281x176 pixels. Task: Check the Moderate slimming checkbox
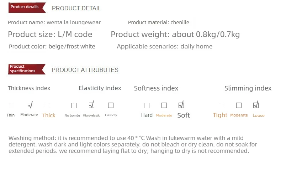(x=239, y=105)
